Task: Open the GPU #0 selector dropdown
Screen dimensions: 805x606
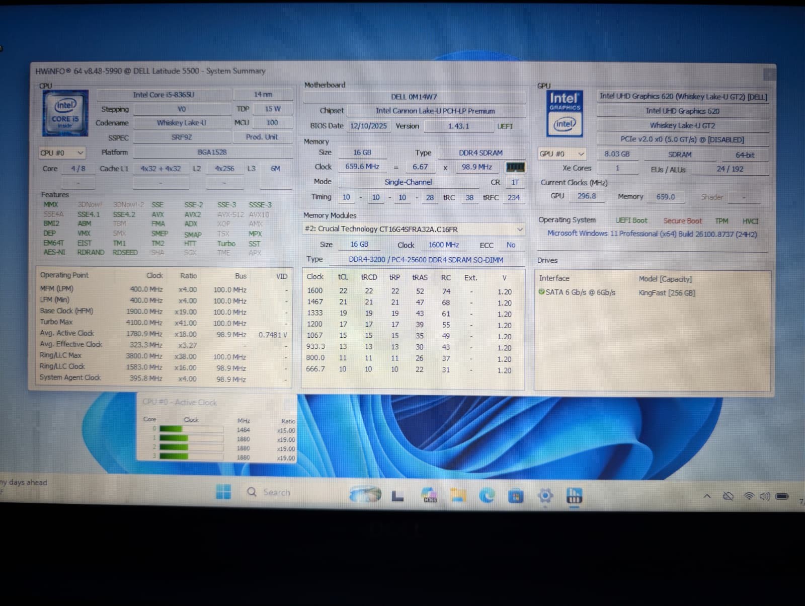Action: 562,154
